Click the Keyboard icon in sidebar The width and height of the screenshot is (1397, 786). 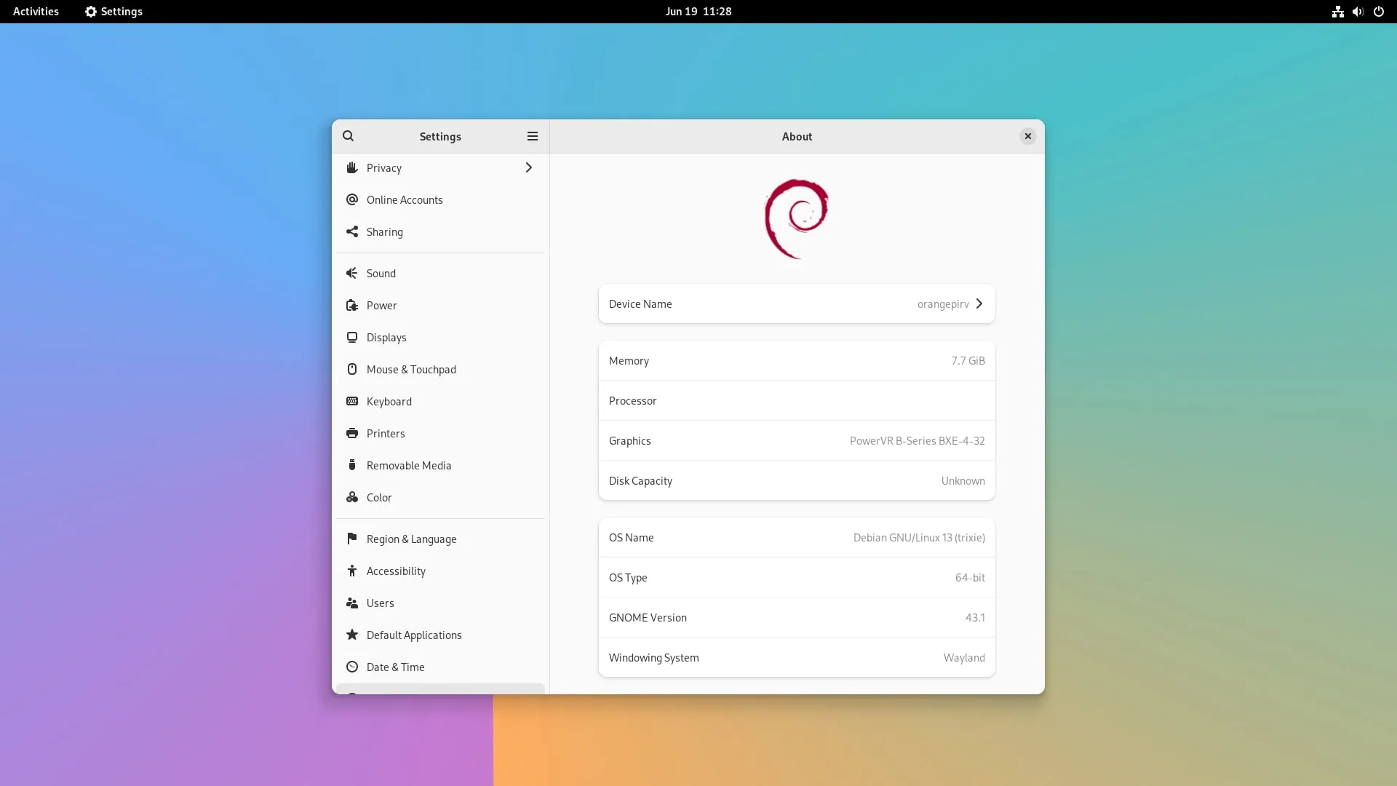pos(352,401)
